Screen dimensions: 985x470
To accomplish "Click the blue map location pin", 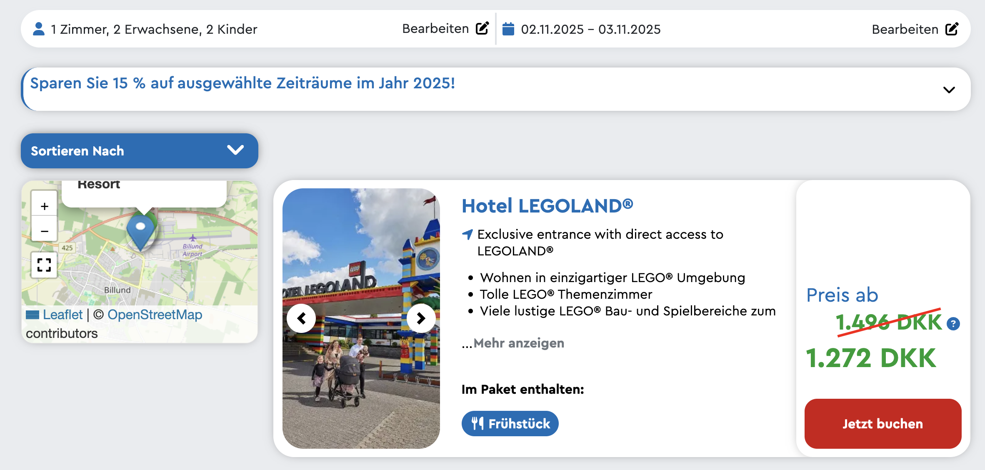I will [140, 230].
